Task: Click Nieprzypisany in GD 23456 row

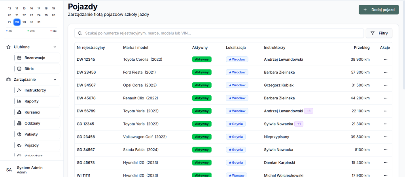Action: (276, 137)
